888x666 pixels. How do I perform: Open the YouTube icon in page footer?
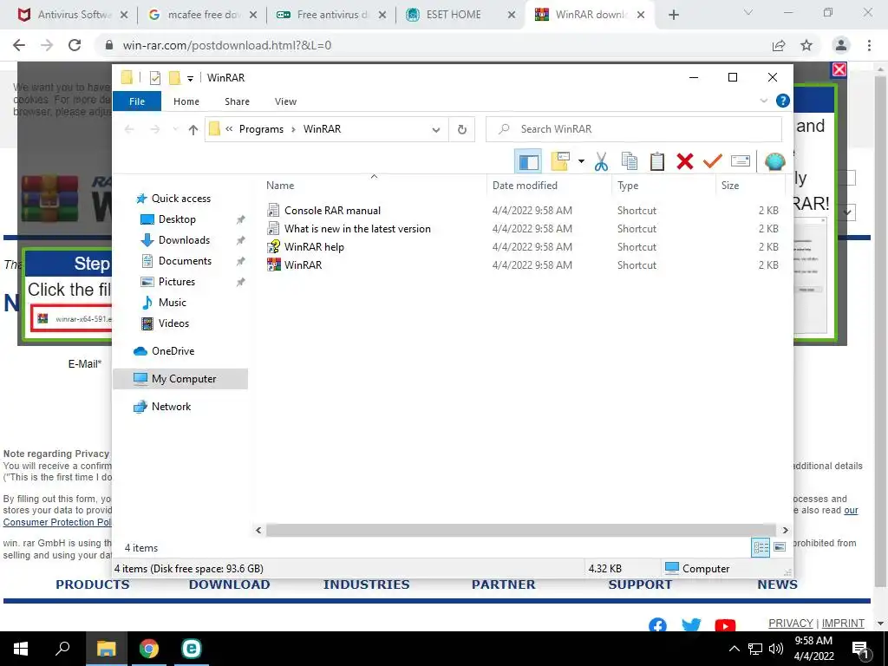[725, 625]
